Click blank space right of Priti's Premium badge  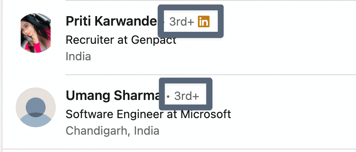(288, 21)
